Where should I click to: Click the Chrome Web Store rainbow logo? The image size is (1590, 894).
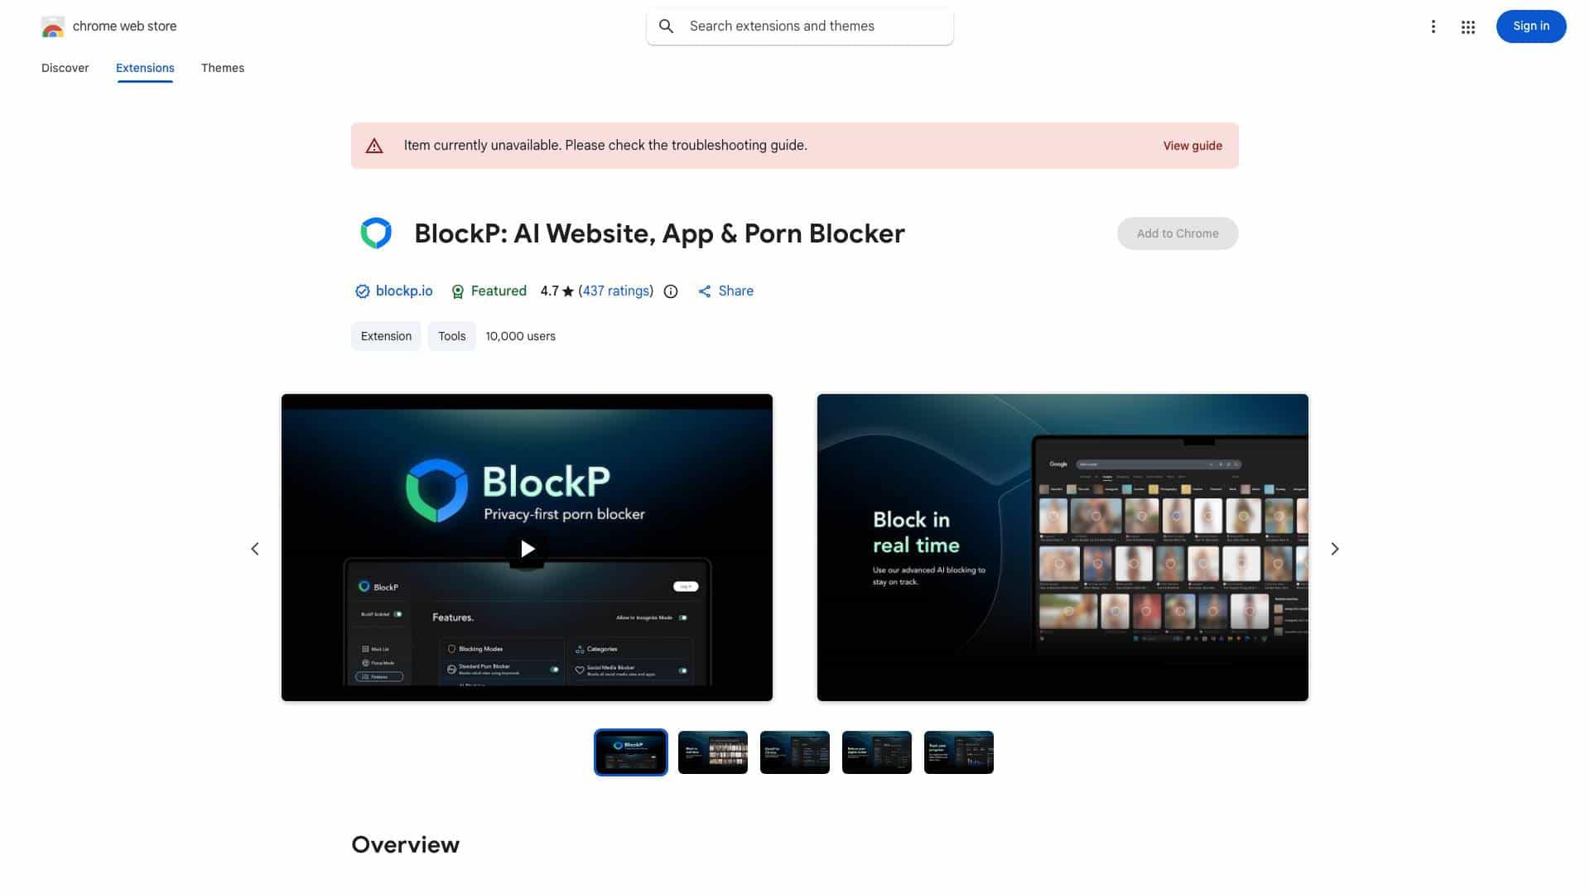pos(53,26)
